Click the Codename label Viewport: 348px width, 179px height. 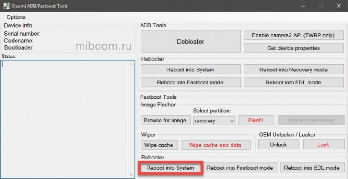point(19,41)
